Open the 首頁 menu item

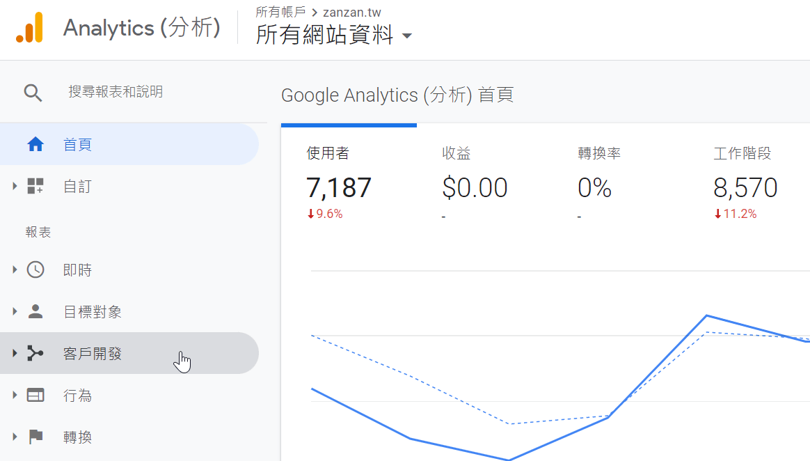[129, 144]
